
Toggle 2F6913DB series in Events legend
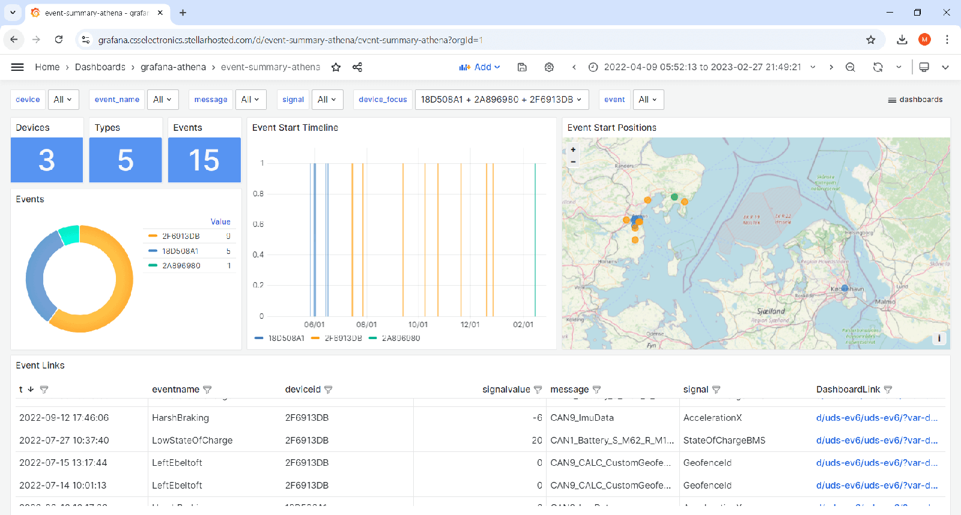(181, 236)
